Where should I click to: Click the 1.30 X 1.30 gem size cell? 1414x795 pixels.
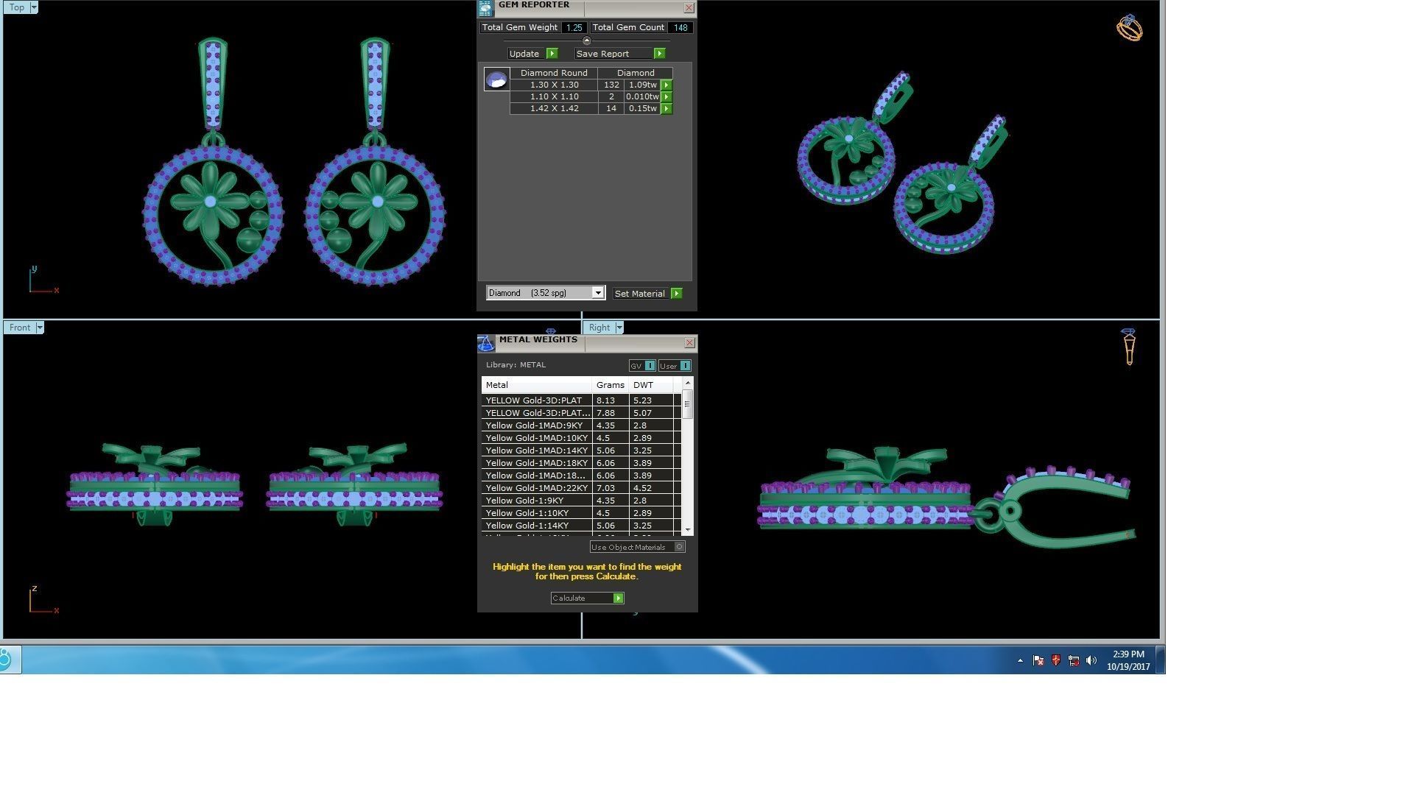tap(554, 85)
